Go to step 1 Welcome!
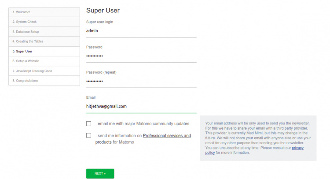Viewport: 330px width, 179px height. (44, 12)
